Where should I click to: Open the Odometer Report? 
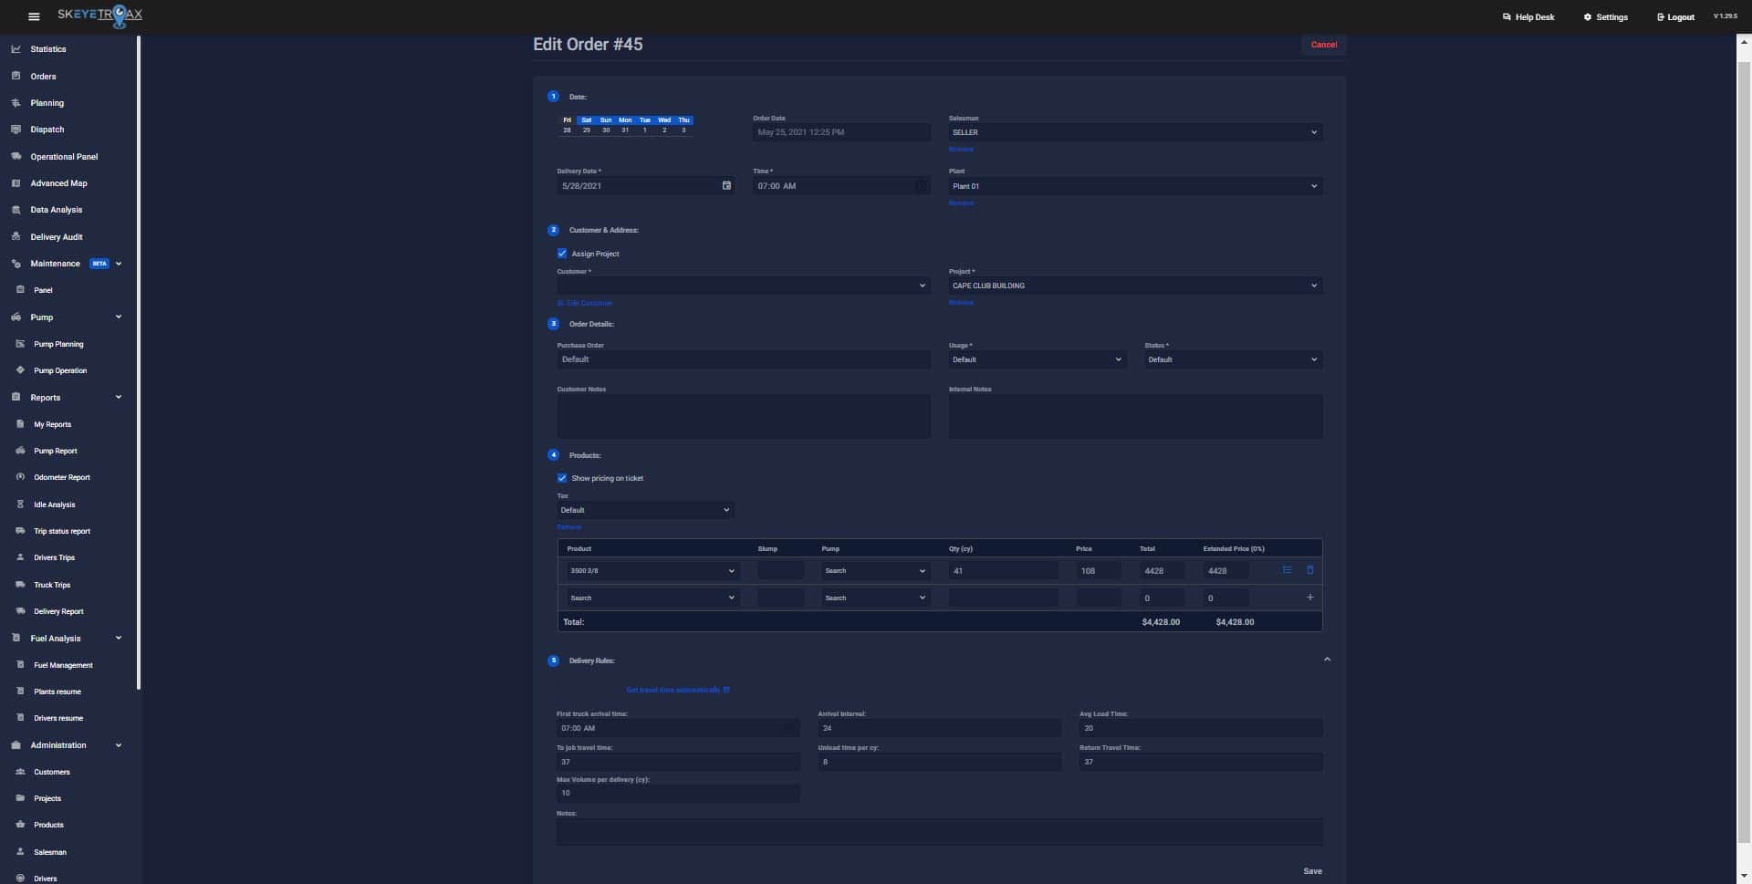pos(61,477)
